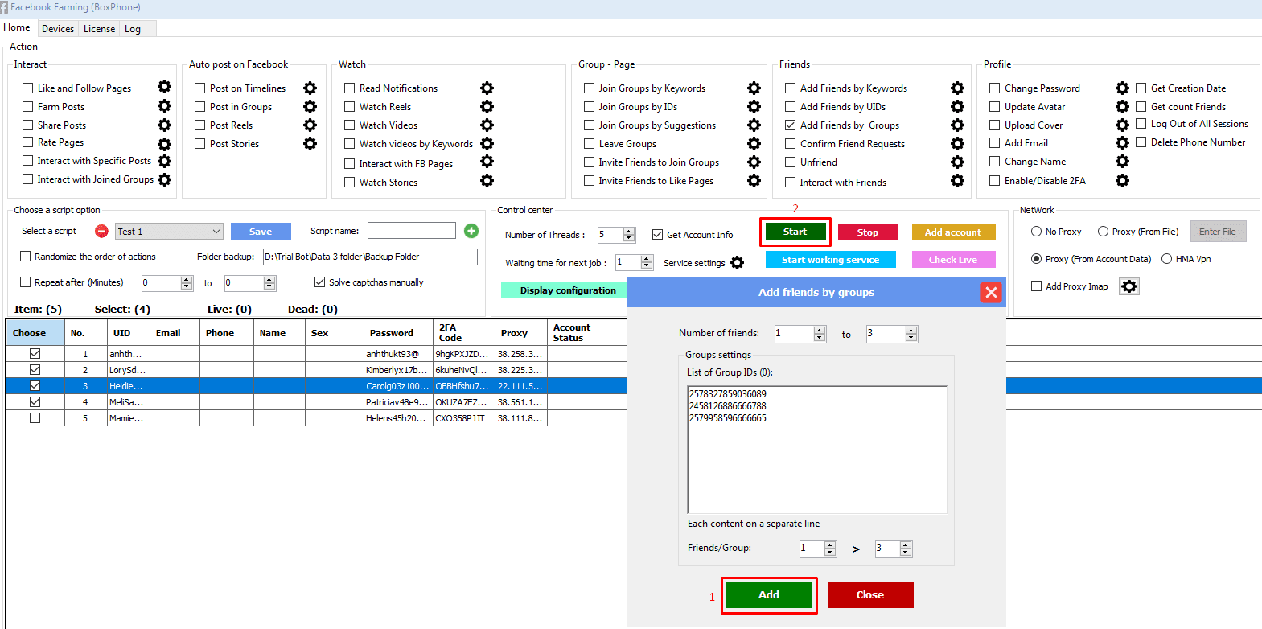Increase minimum Friends/Group value
The height and width of the screenshot is (629, 1262).
pyautogui.click(x=830, y=545)
